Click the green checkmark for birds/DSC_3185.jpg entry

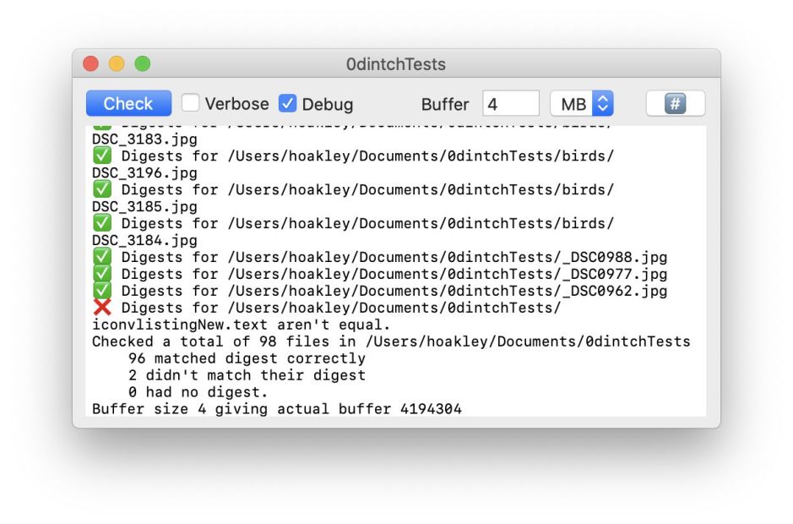(101, 189)
